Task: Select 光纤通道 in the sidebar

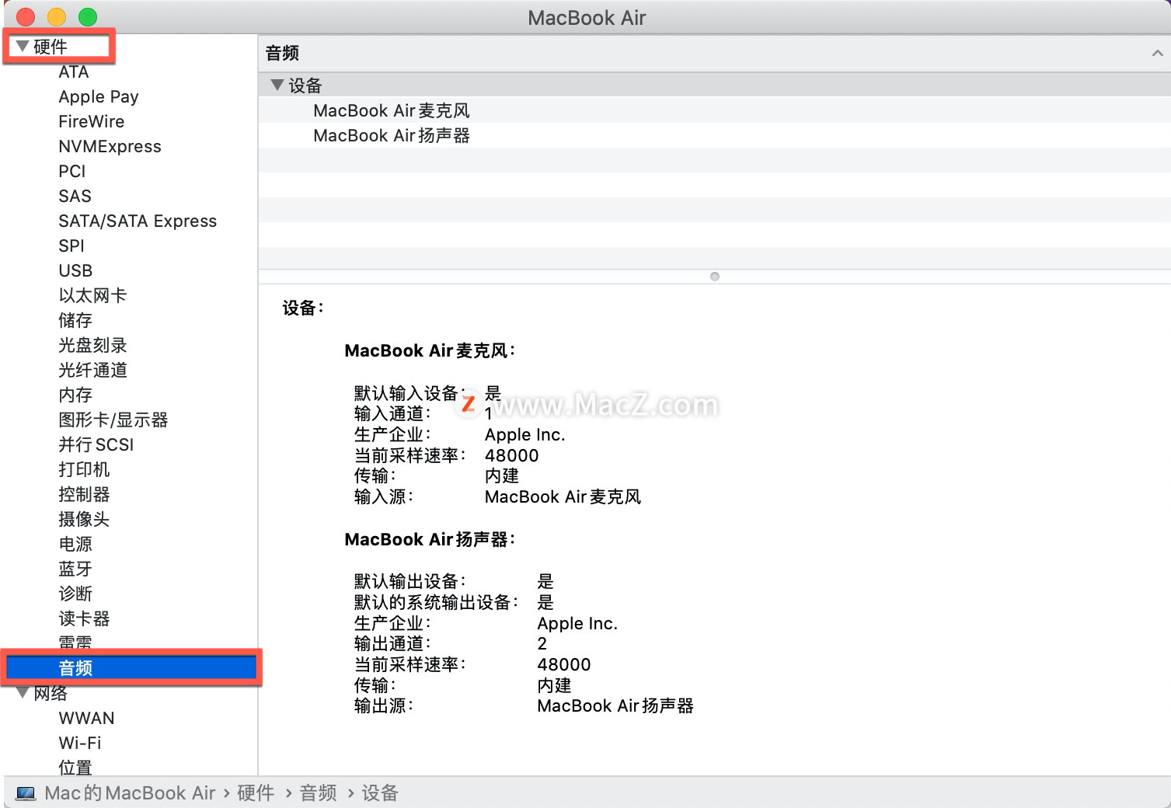Action: pyautogui.click(x=92, y=370)
